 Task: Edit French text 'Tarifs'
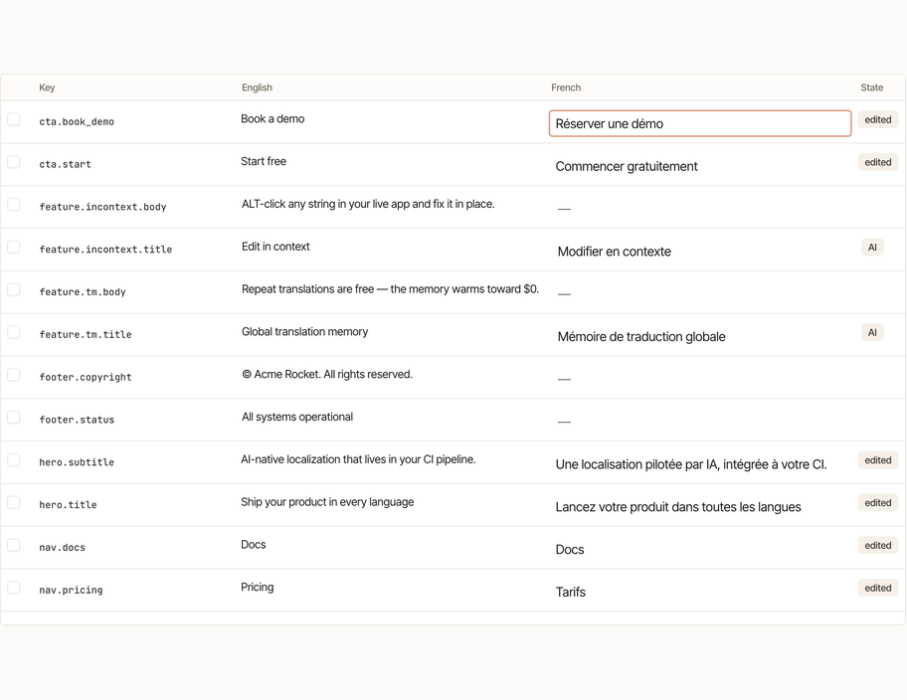[x=570, y=593]
